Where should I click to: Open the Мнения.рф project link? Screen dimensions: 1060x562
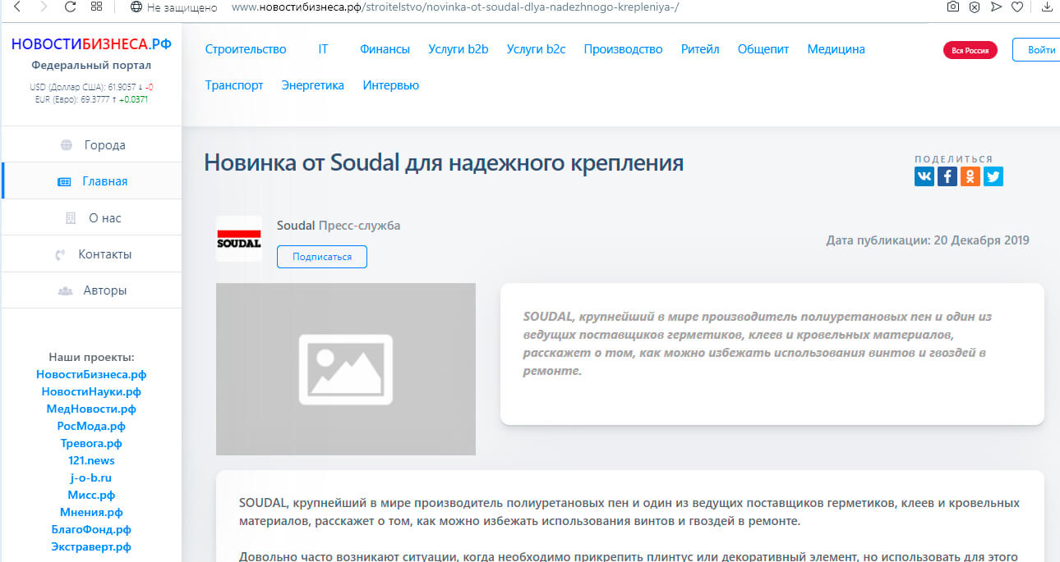pos(91,512)
